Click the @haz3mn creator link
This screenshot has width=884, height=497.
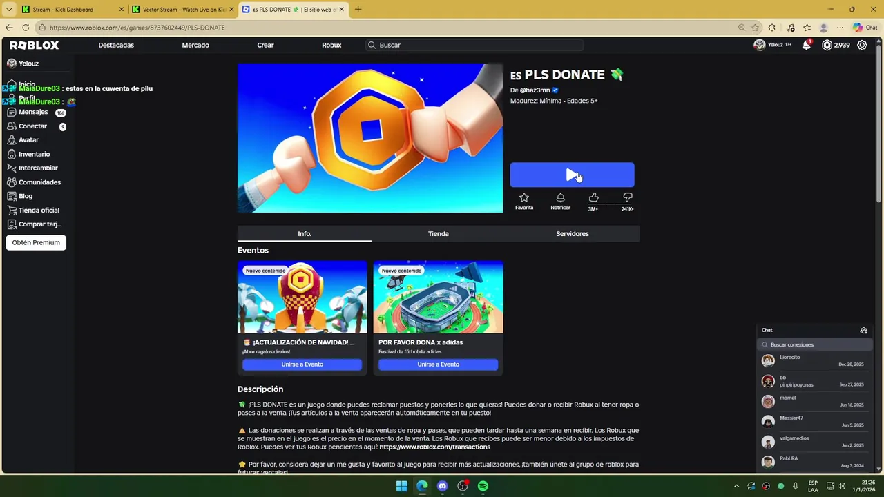(535, 90)
